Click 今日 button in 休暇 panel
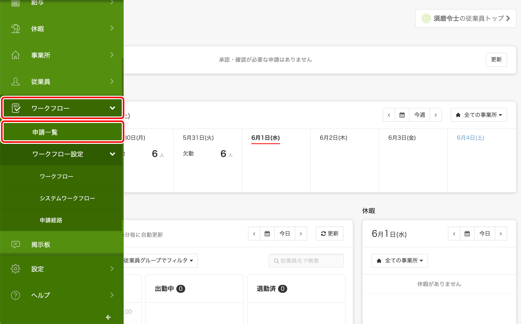 485,234
